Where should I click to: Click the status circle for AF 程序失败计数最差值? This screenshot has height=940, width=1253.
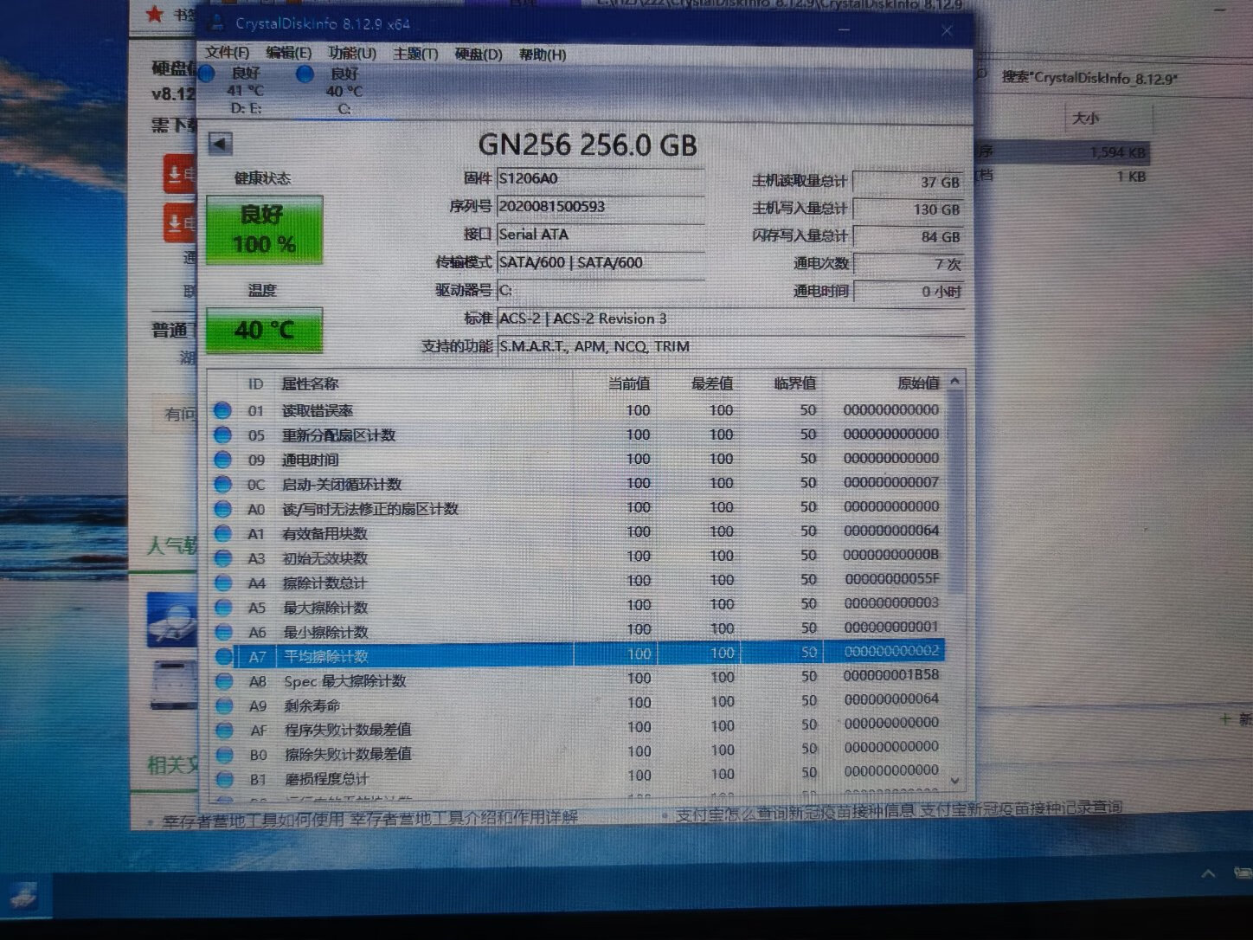tap(224, 730)
